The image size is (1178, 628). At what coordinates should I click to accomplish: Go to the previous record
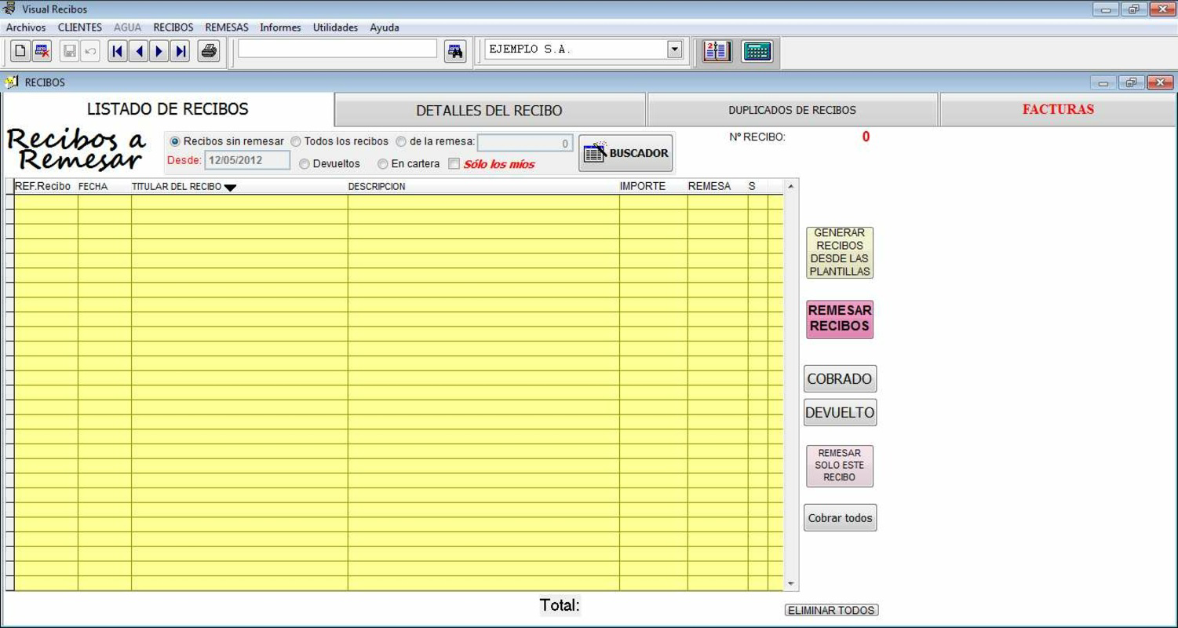(139, 52)
